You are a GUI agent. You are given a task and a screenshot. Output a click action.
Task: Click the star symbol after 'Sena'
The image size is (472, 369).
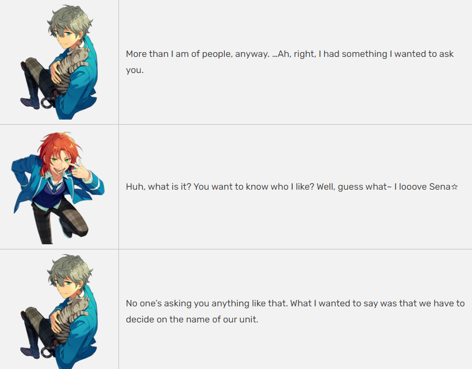[x=455, y=187]
